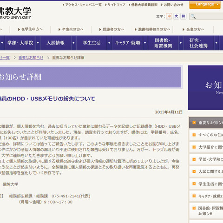Open 研究・社会連携 main menu

(x=199, y=43)
